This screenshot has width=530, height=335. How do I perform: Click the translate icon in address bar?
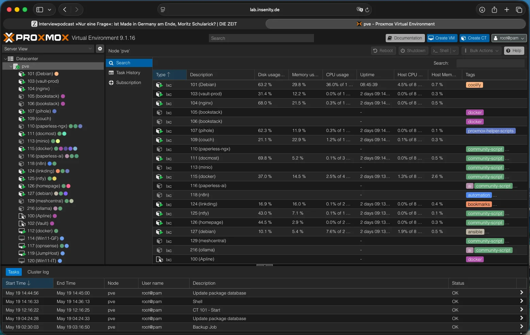click(x=360, y=10)
